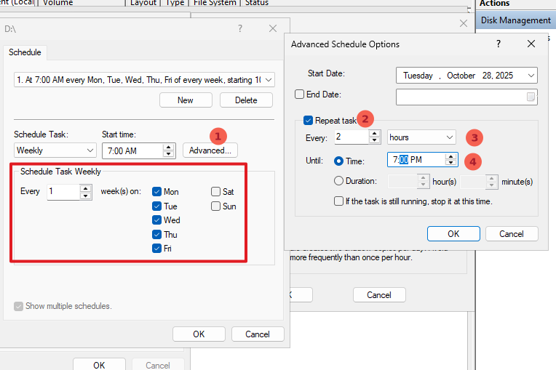Click the help question mark in Advanced Schedule Options
556x370 pixels.
coord(499,44)
